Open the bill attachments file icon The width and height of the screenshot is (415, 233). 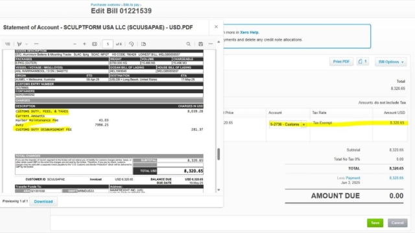[362, 61]
